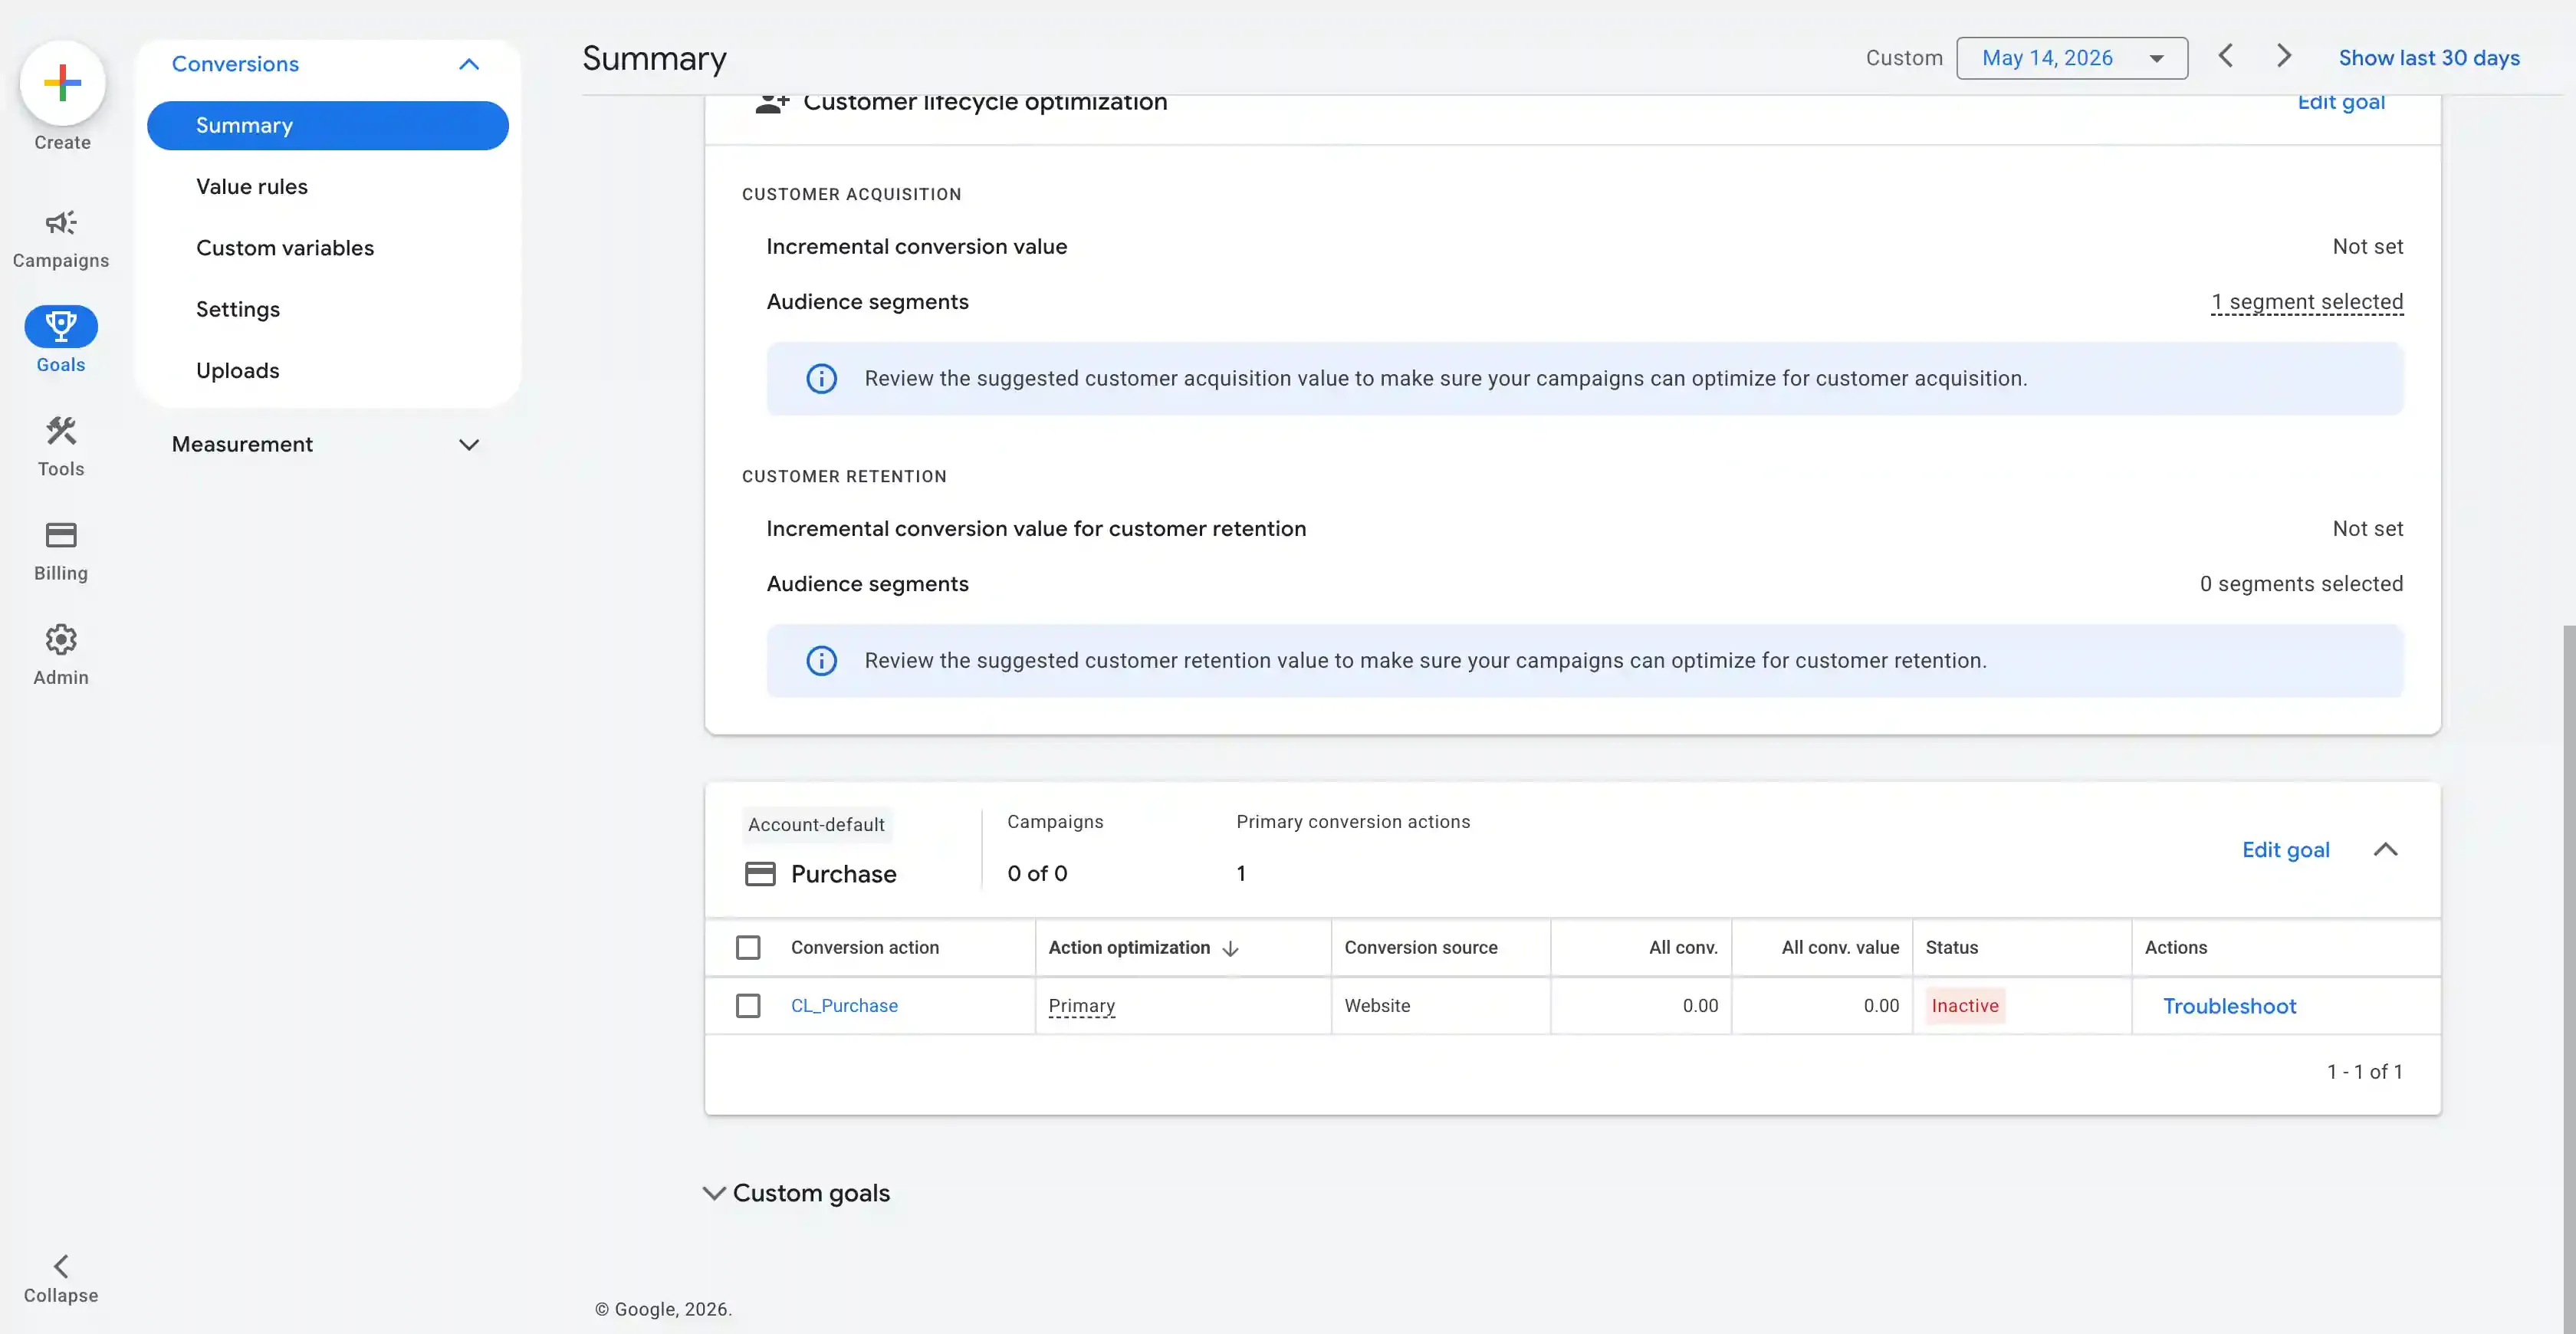Click Conversion action column header
The width and height of the screenshot is (2576, 1334).
click(865, 948)
